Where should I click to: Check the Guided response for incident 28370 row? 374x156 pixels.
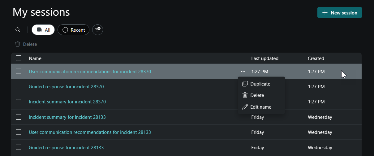(19, 86)
